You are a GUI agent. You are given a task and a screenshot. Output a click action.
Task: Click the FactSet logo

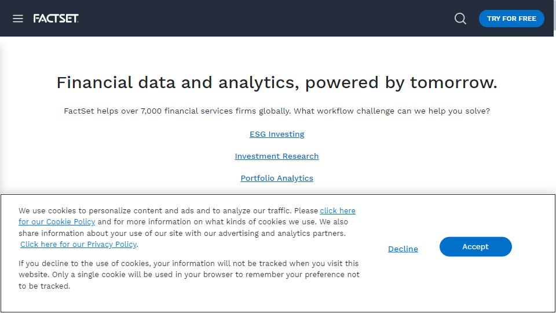[56, 19]
